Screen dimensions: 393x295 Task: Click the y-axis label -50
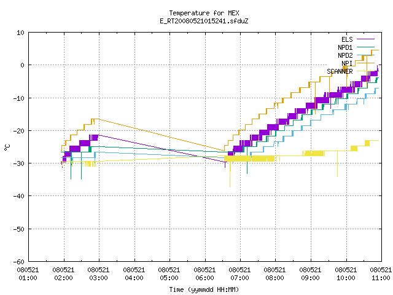(19, 229)
